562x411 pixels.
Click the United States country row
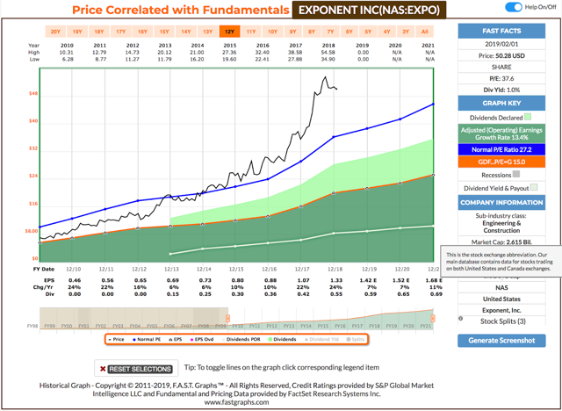501,299
